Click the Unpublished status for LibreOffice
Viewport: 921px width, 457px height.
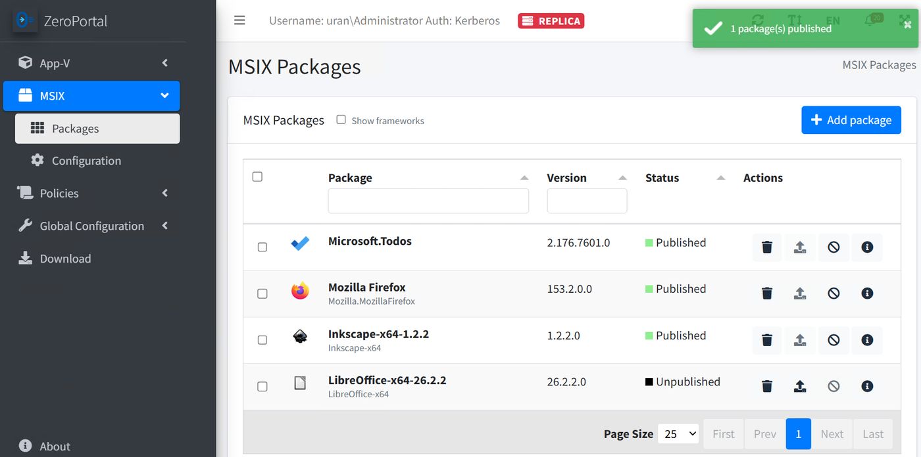[683, 382]
